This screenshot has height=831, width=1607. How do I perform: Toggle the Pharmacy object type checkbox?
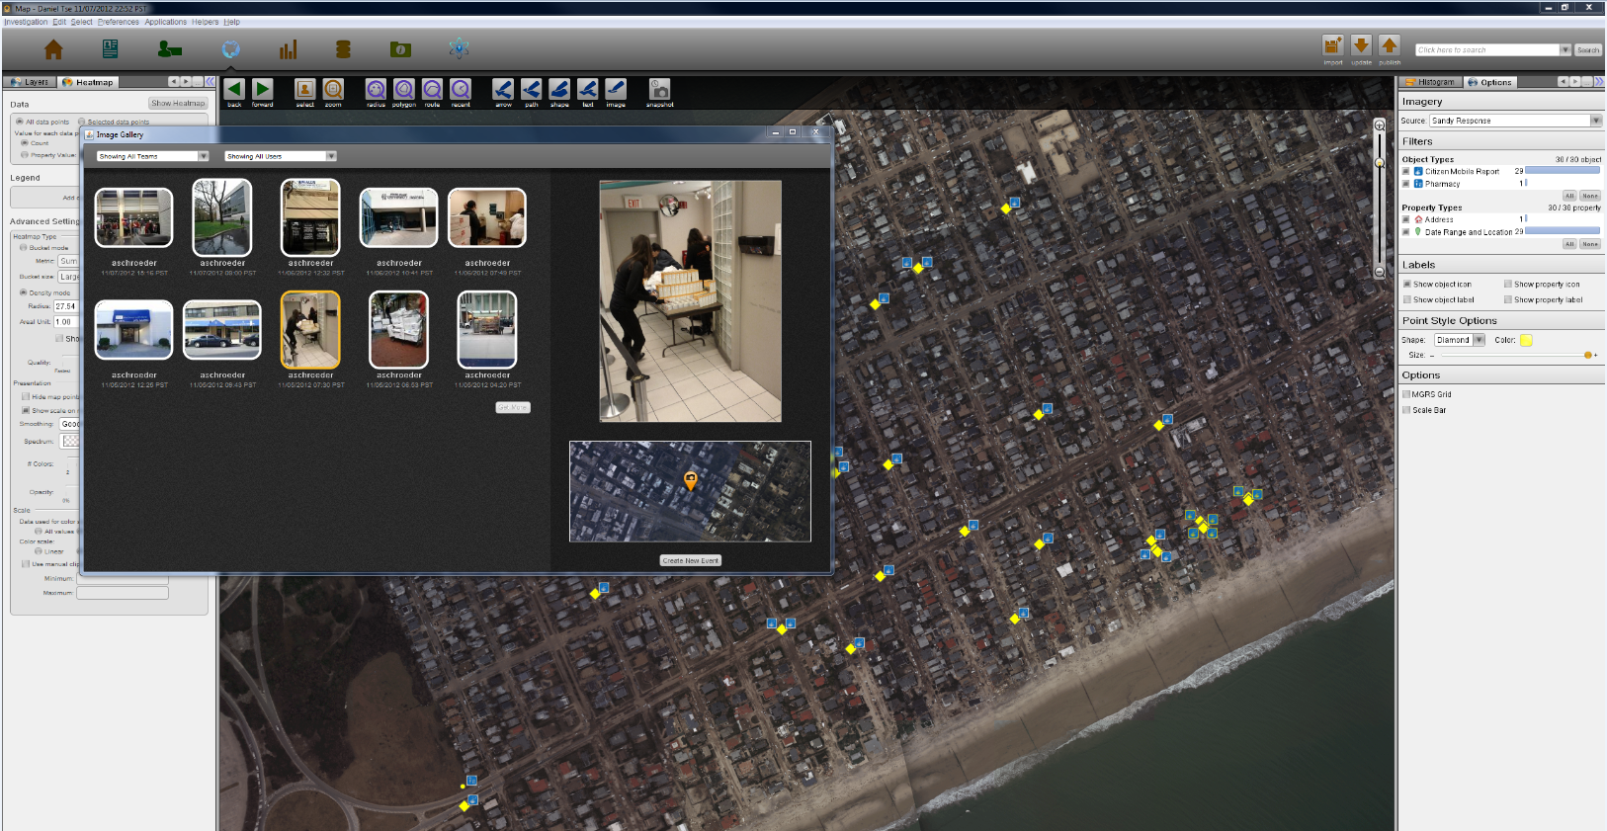[x=1405, y=184]
